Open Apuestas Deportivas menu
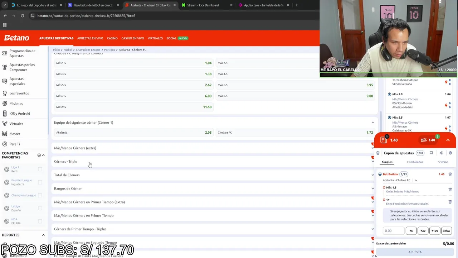Viewport: 458px width, 258px height. point(56,38)
